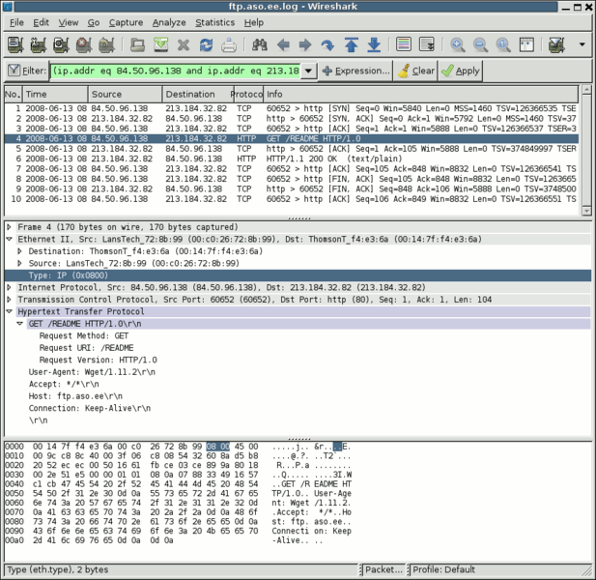Sort packets by Source column header
The image size is (596, 580).
(x=126, y=95)
